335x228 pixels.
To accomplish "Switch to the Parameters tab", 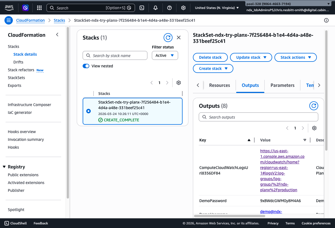I will pos(282,85).
